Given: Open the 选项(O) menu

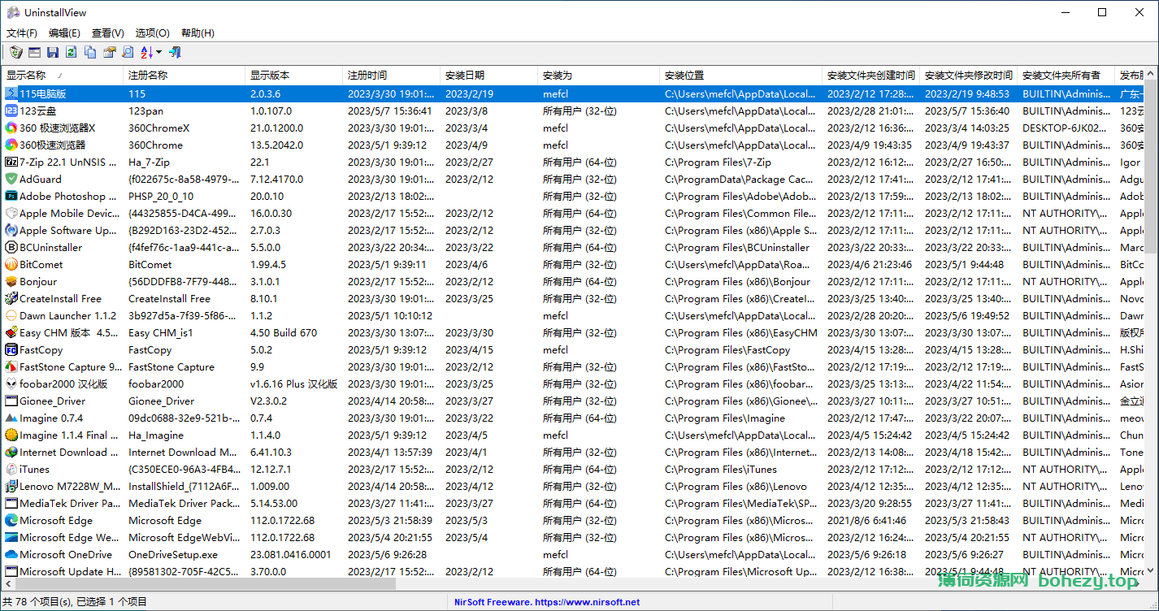Looking at the screenshot, I should [x=152, y=33].
